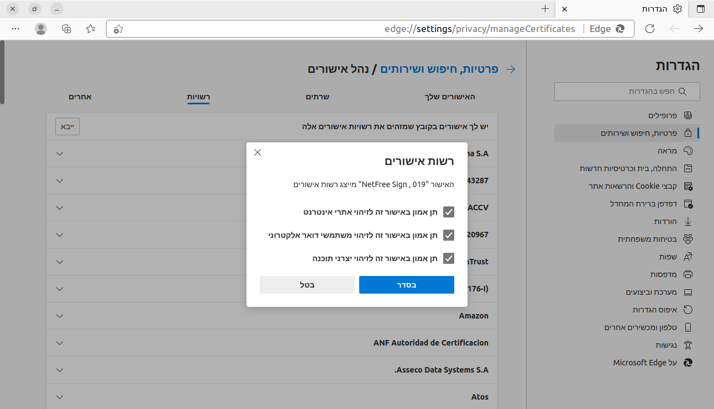Image resolution: width=714 pixels, height=409 pixels.
Task: Click the page vertical scrollbar thumb
Action: coord(2,72)
